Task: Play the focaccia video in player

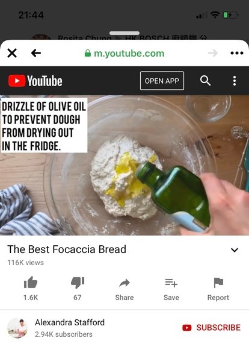Action: pyautogui.click(x=124, y=165)
